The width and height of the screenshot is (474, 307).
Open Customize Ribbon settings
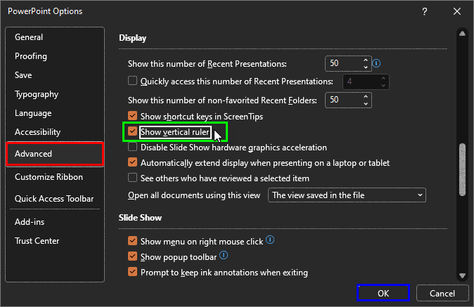coord(55,177)
